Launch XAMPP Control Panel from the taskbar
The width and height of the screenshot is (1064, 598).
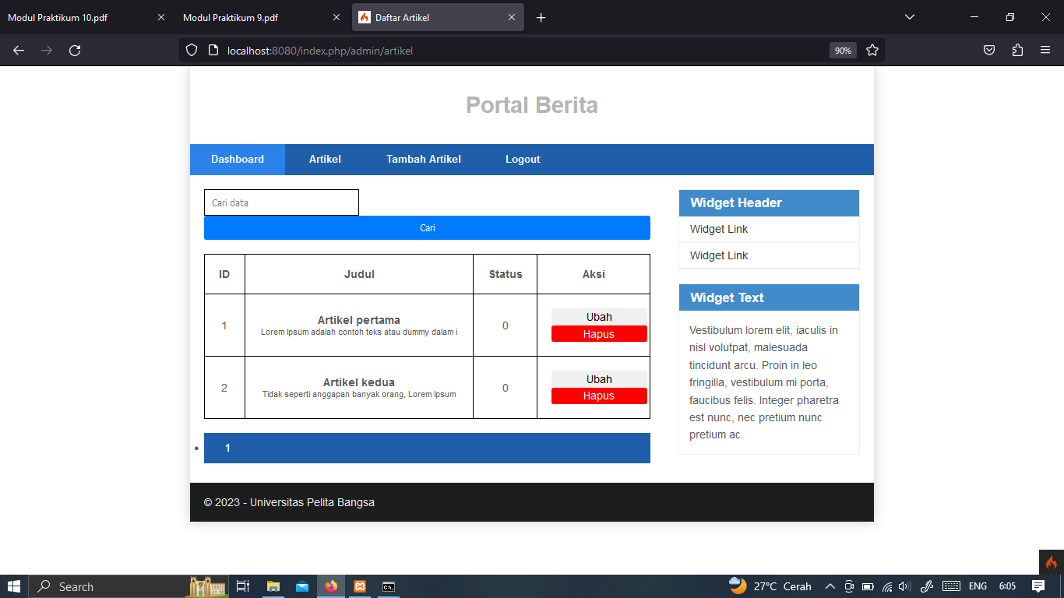(x=359, y=586)
